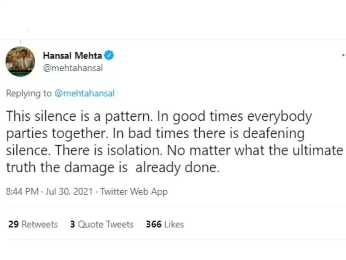The height and width of the screenshot is (260, 346).
Task: Click the @mehtahansal handle below the name
Action: (73, 68)
